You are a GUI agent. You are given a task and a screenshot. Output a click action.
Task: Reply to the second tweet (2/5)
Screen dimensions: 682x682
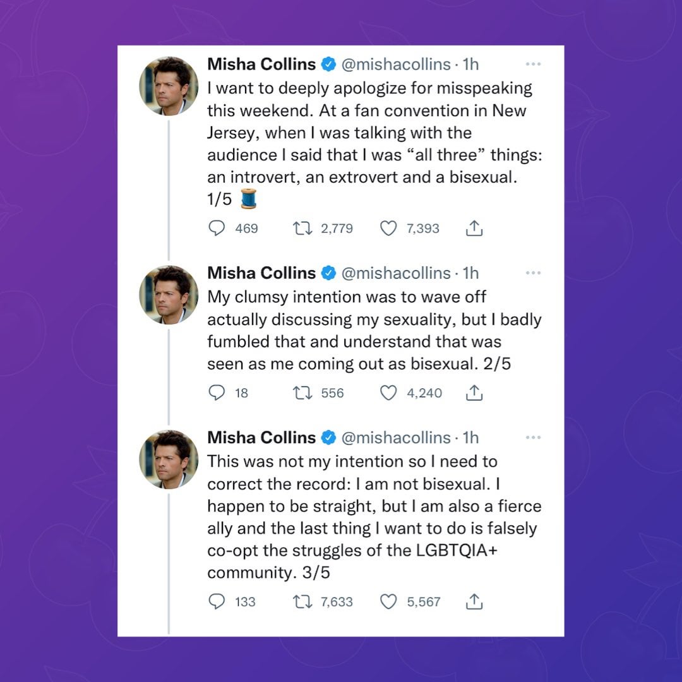(x=217, y=393)
